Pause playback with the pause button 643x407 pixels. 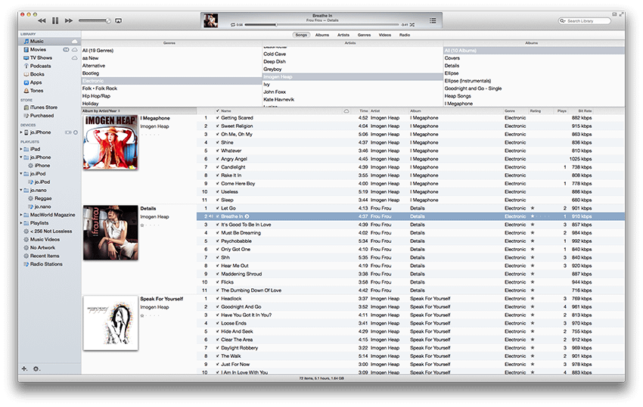(x=55, y=20)
